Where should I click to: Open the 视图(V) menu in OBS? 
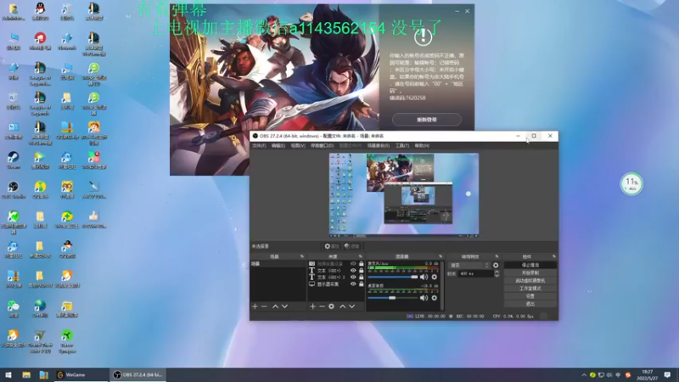pyautogui.click(x=298, y=145)
